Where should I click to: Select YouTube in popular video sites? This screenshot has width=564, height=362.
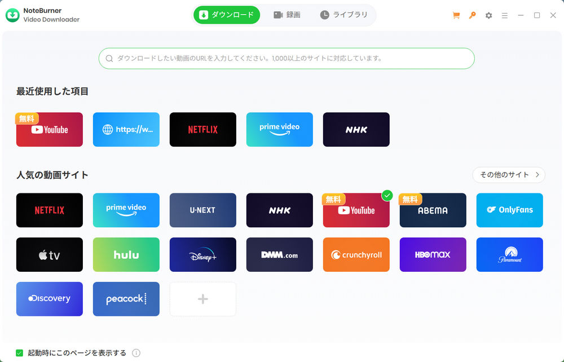click(x=356, y=210)
